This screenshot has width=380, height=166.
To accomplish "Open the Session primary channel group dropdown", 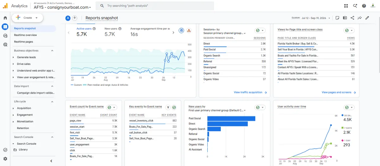I will (x=225, y=33).
